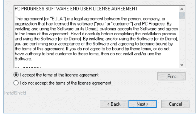Click the word "EULA" in the agreement text
The height and width of the screenshot is (114, 196).
click(x=57, y=19)
